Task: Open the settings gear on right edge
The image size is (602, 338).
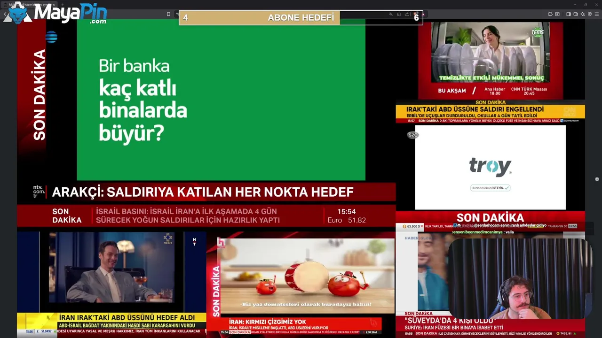Action: tap(597, 179)
